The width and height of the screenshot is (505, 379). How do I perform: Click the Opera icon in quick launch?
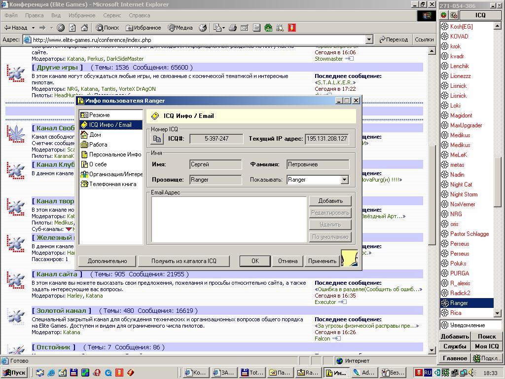pyautogui.click(x=97, y=373)
